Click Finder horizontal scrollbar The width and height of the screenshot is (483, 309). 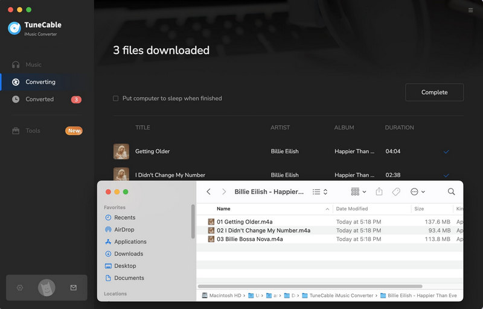pyautogui.click(x=310, y=286)
